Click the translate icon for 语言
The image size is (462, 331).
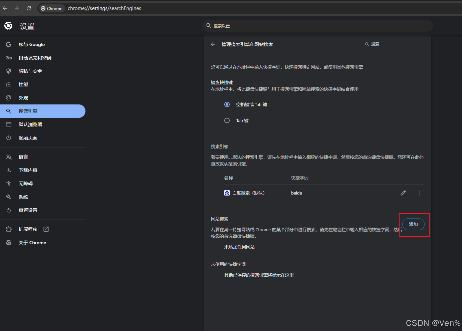pos(9,157)
